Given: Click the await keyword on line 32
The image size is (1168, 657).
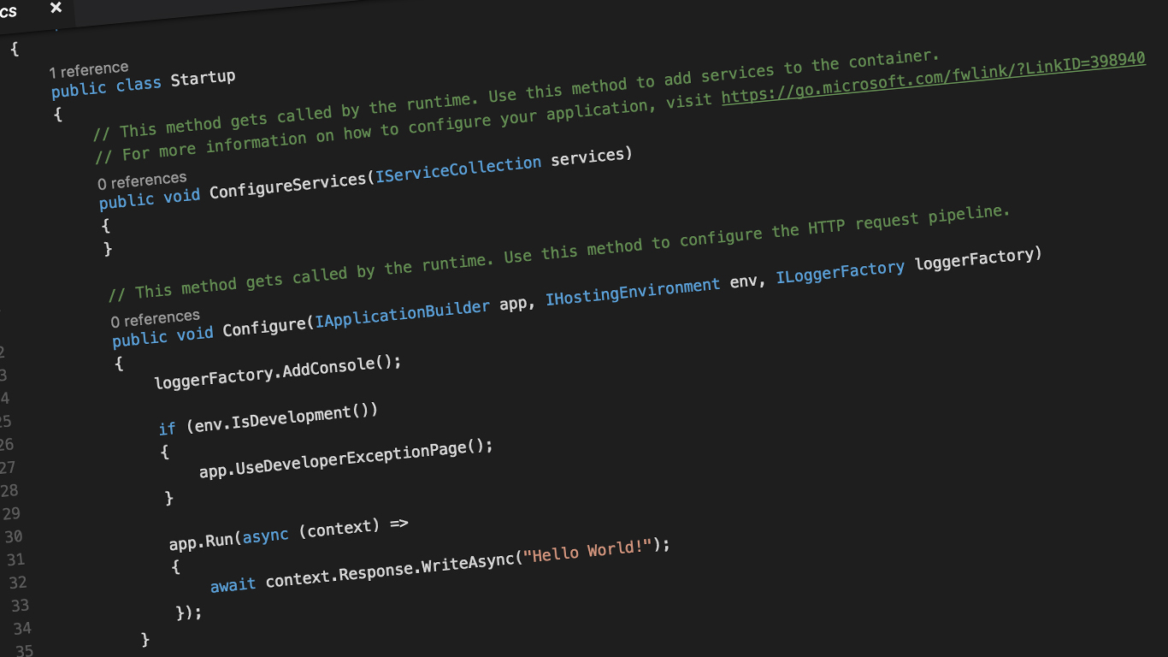Looking at the screenshot, I should [x=233, y=583].
